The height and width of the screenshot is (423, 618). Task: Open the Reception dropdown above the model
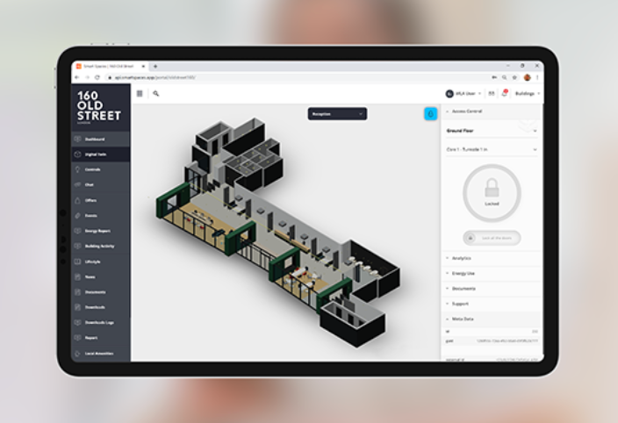point(337,114)
